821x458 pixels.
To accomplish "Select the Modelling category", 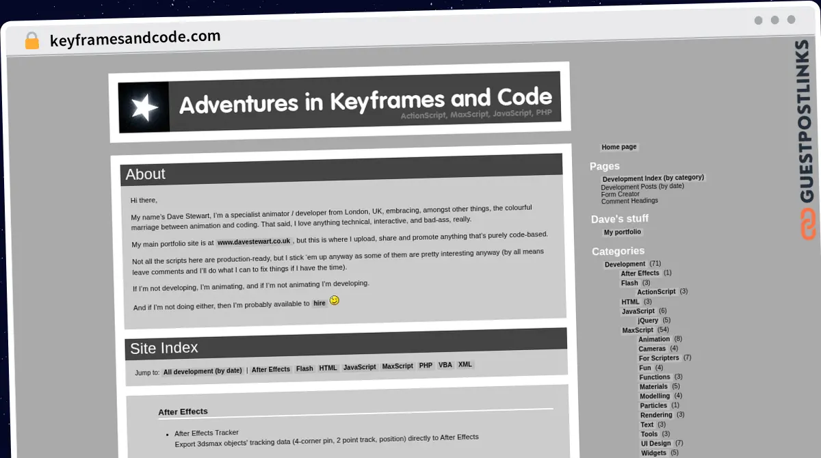I will click(655, 396).
